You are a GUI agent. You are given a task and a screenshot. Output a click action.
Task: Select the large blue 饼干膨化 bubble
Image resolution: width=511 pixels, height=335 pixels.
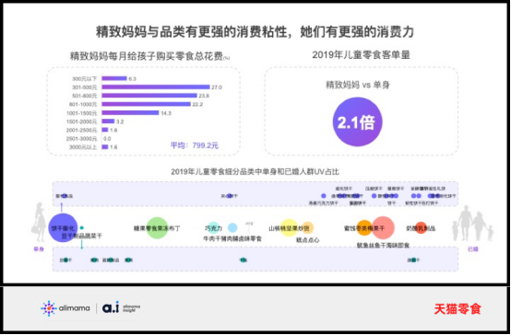[64, 228]
